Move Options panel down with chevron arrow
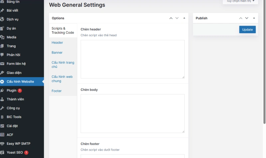This screenshot has width=266, height=158. tap(177, 18)
